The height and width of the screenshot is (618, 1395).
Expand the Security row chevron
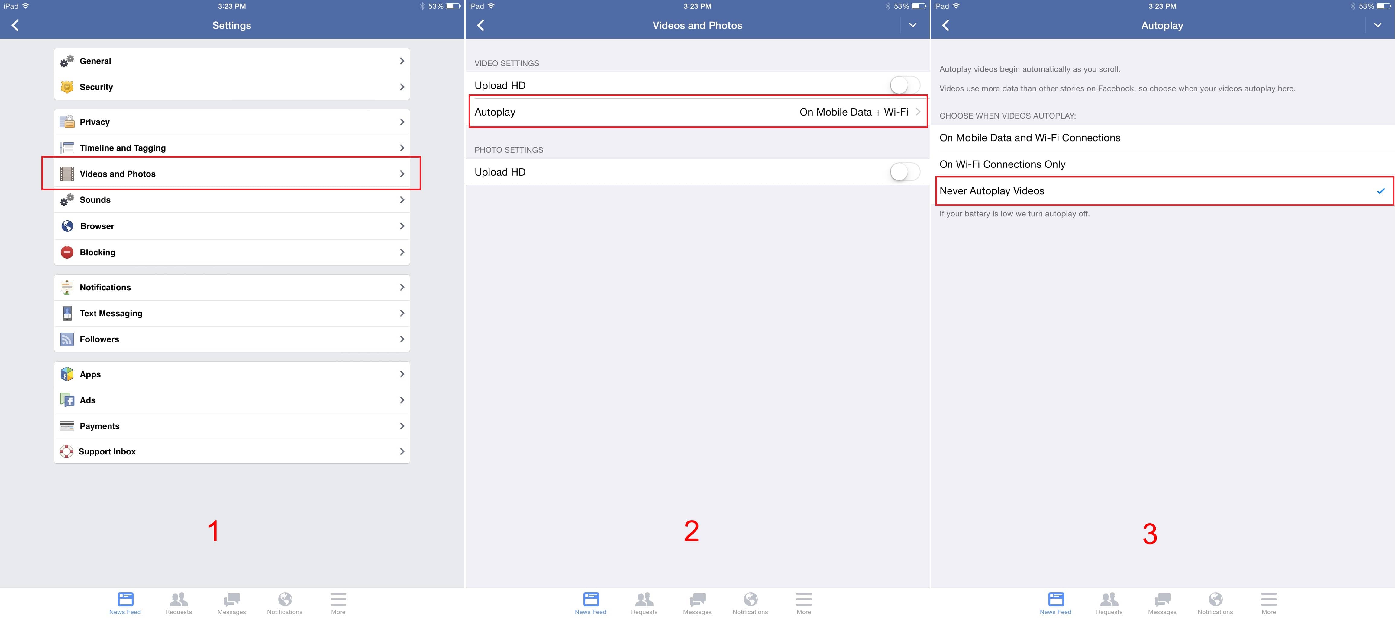click(x=402, y=87)
